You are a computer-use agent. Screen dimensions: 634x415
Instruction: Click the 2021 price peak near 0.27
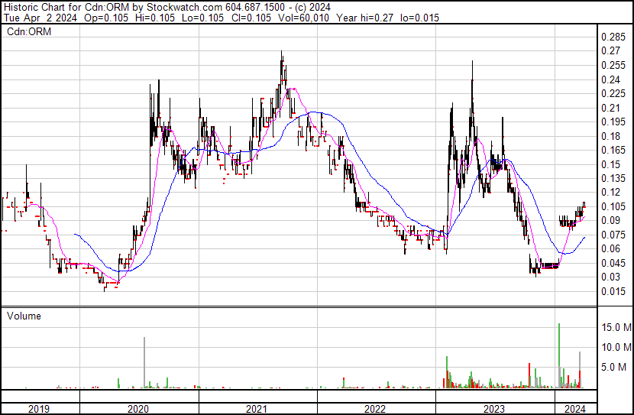[282, 57]
